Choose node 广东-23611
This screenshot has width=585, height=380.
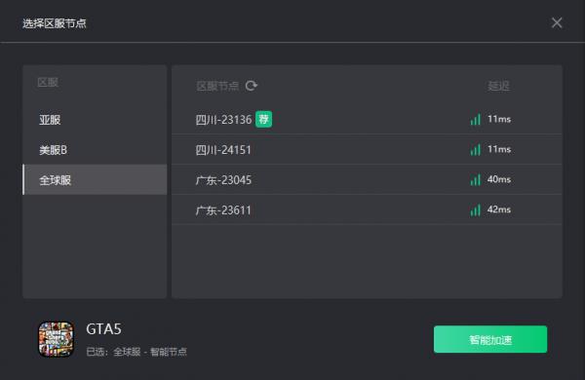pyautogui.click(x=367, y=209)
